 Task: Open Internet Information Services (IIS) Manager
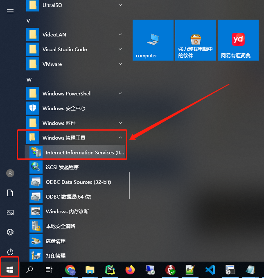click(75, 152)
